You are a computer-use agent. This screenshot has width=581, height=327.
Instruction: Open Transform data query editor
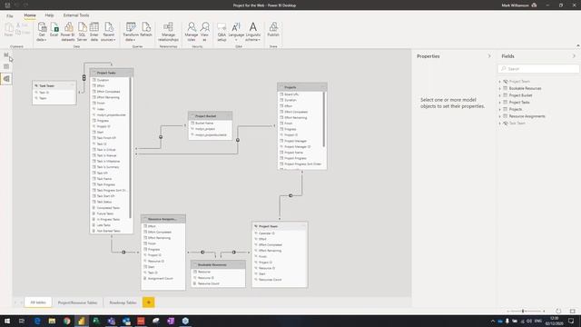131,32
